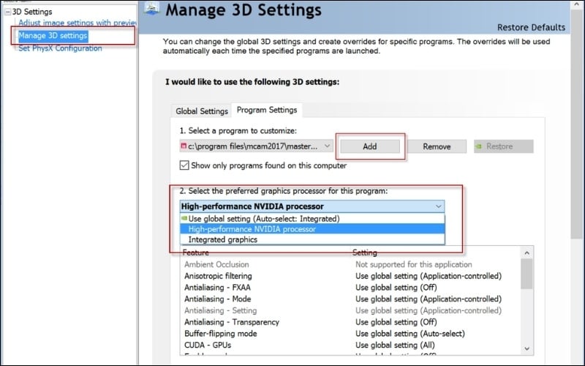Click the Remove button

tap(437, 146)
